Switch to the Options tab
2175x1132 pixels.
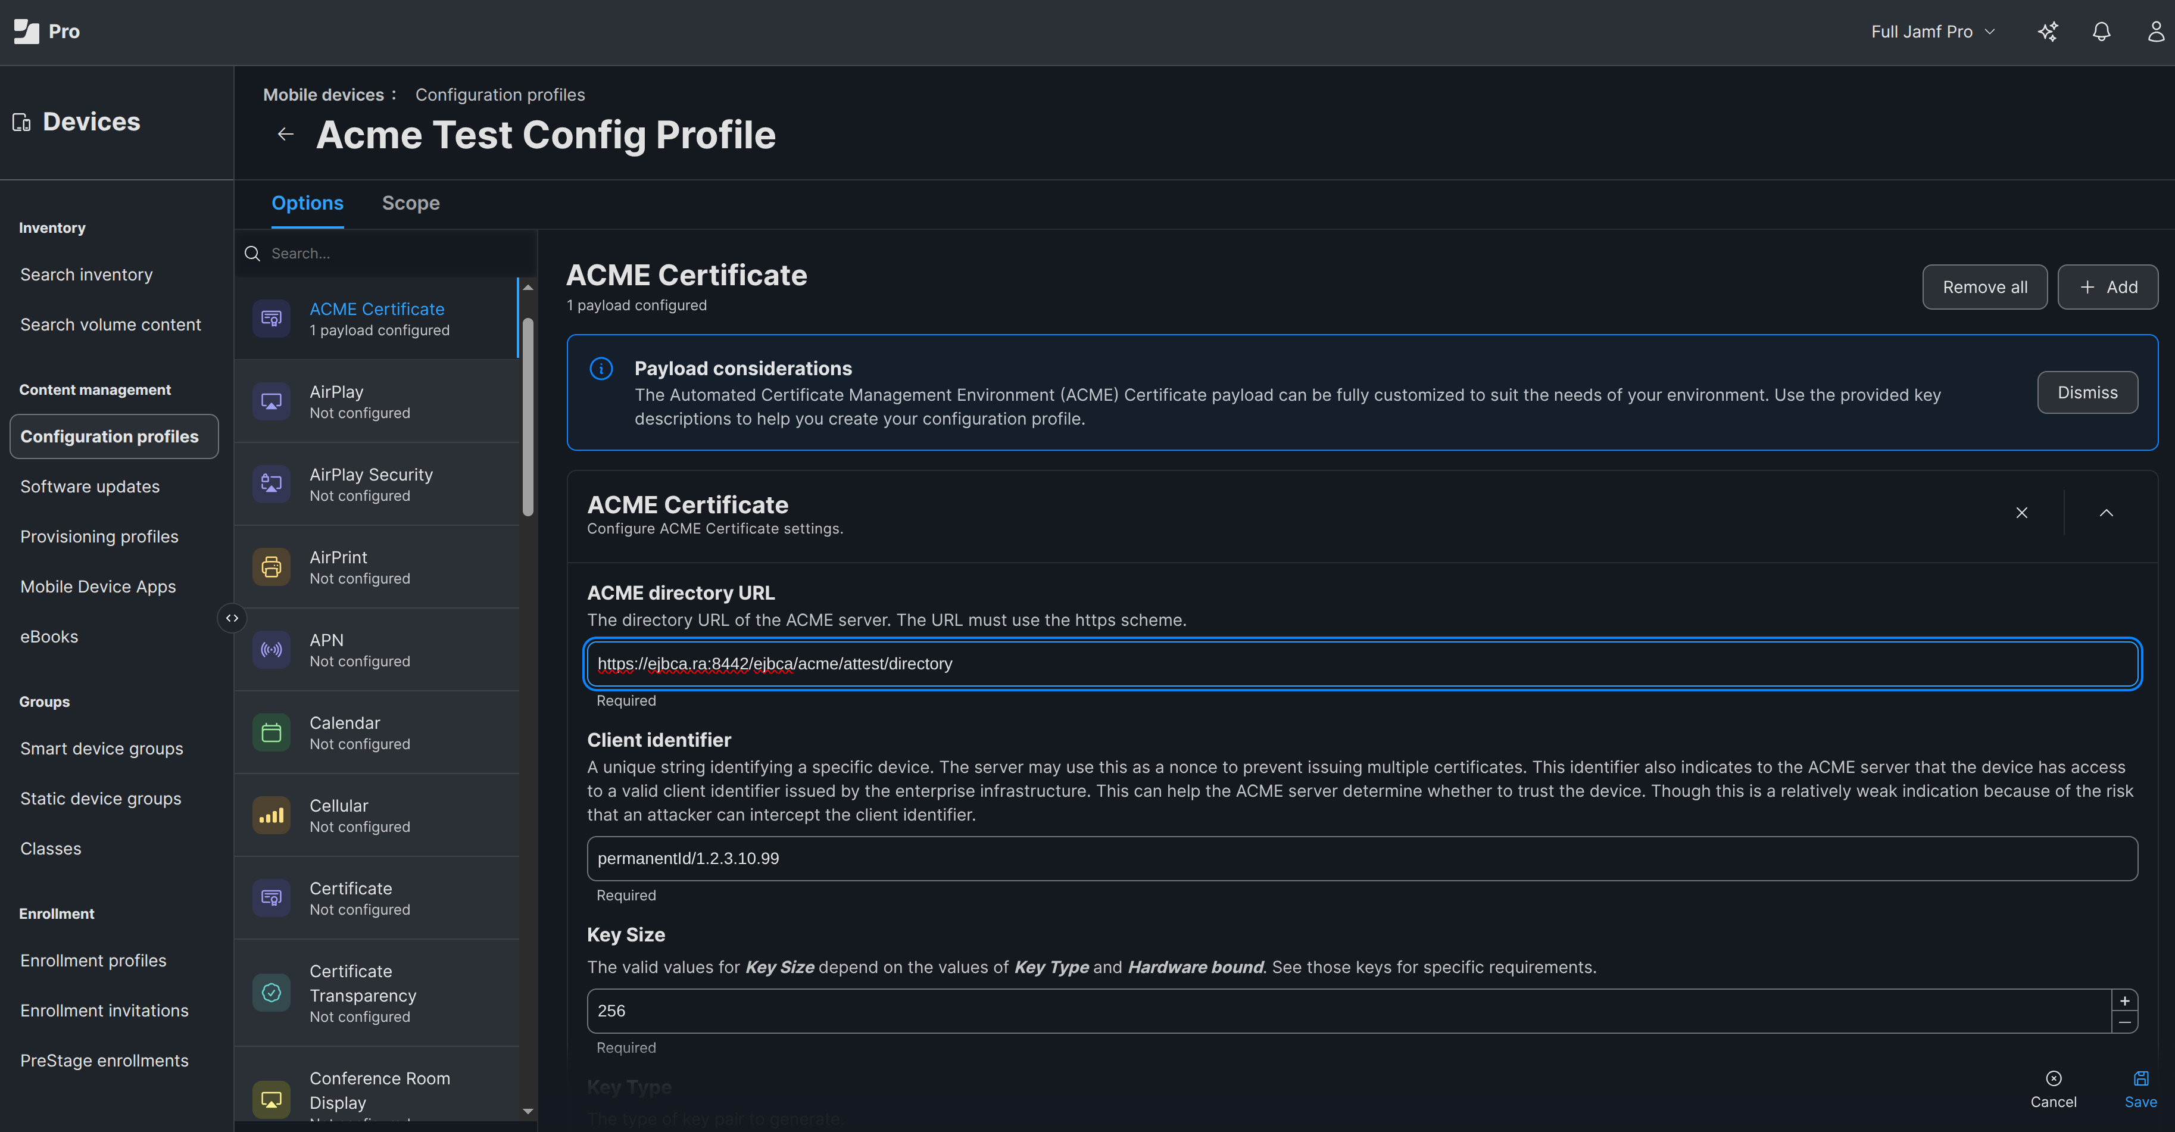click(x=307, y=204)
